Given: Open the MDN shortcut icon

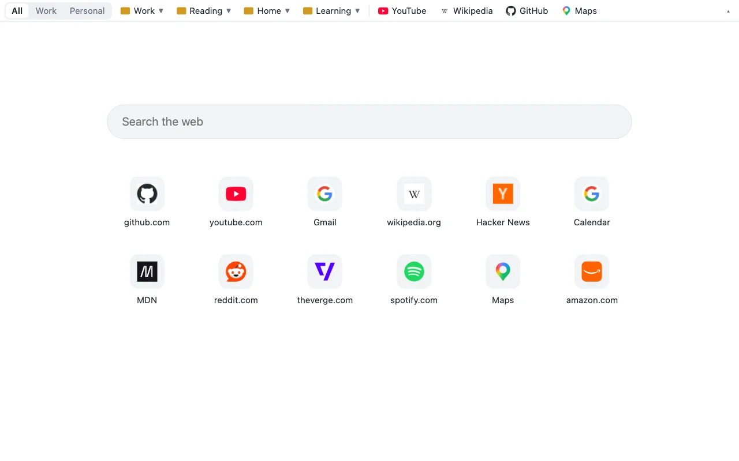Looking at the screenshot, I should (x=147, y=271).
